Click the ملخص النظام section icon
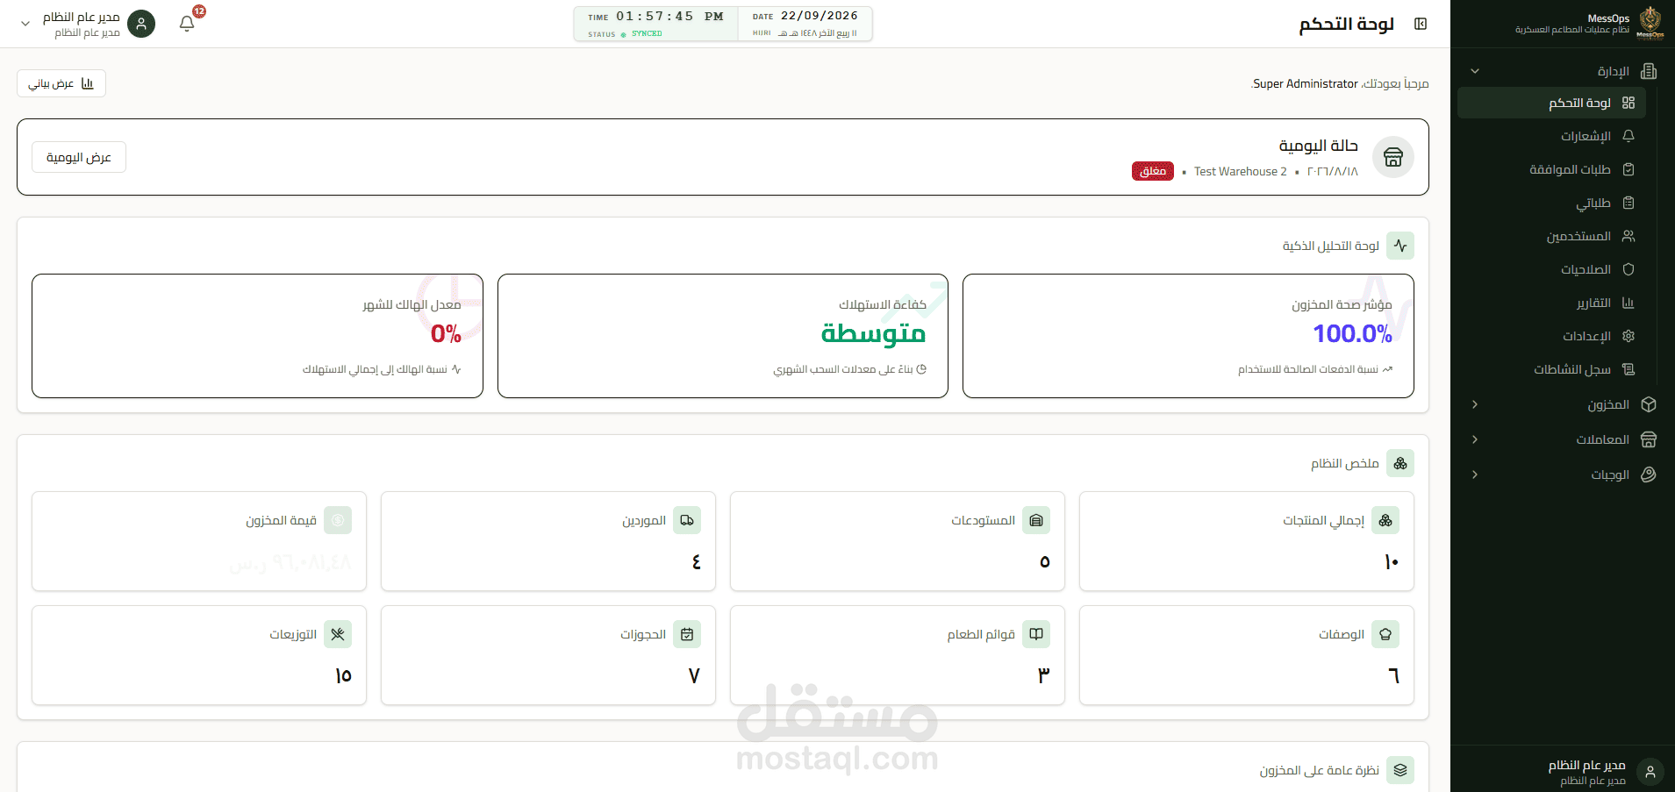This screenshot has height=792, width=1675. (x=1400, y=463)
